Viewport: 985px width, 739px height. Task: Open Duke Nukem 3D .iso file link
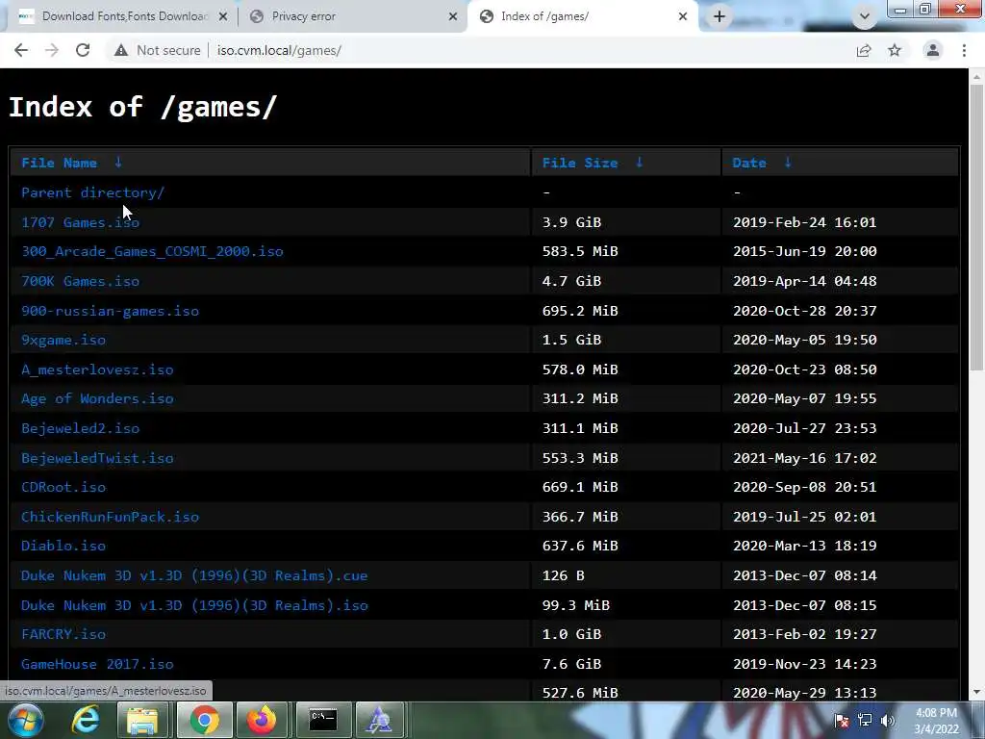coord(194,605)
